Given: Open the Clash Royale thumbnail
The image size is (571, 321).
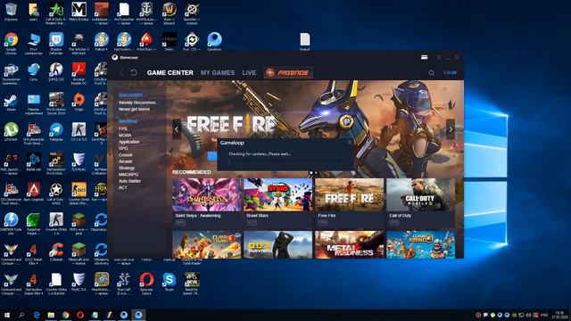Looking at the screenshot, I should click(x=420, y=244).
